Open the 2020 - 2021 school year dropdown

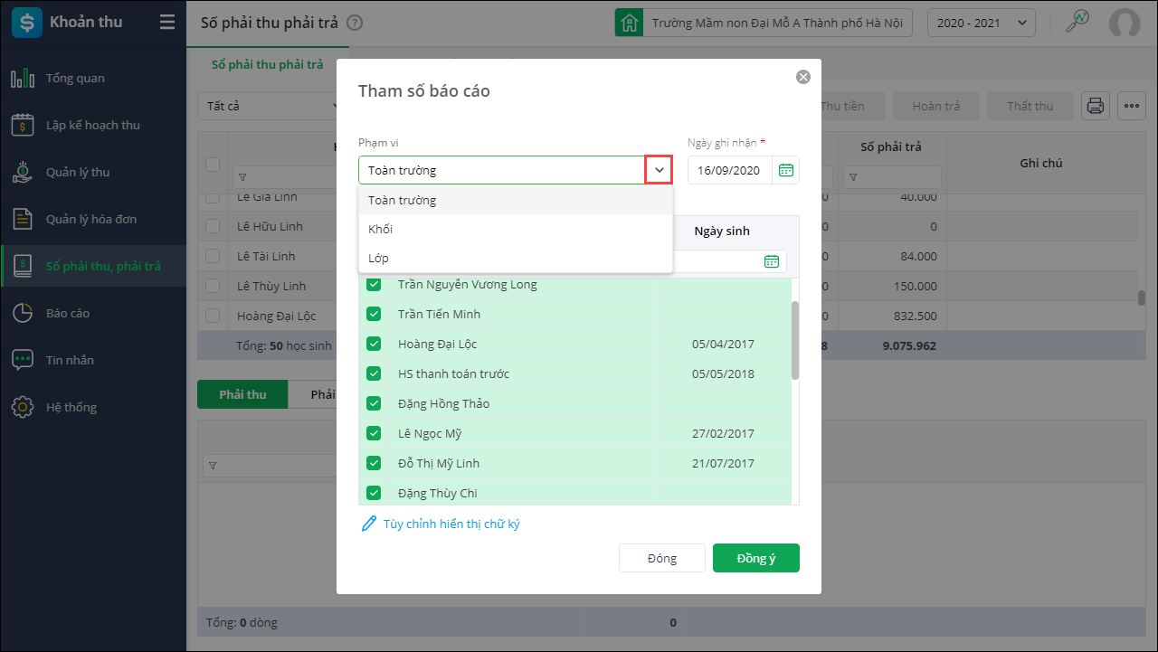click(982, 23)
